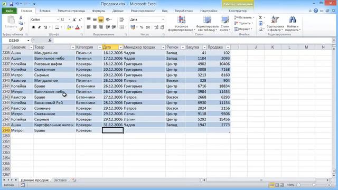Viewport: 338px width, 190px height.
Task: Open filter dropdown on Категория column
Action: pos(100,47)
